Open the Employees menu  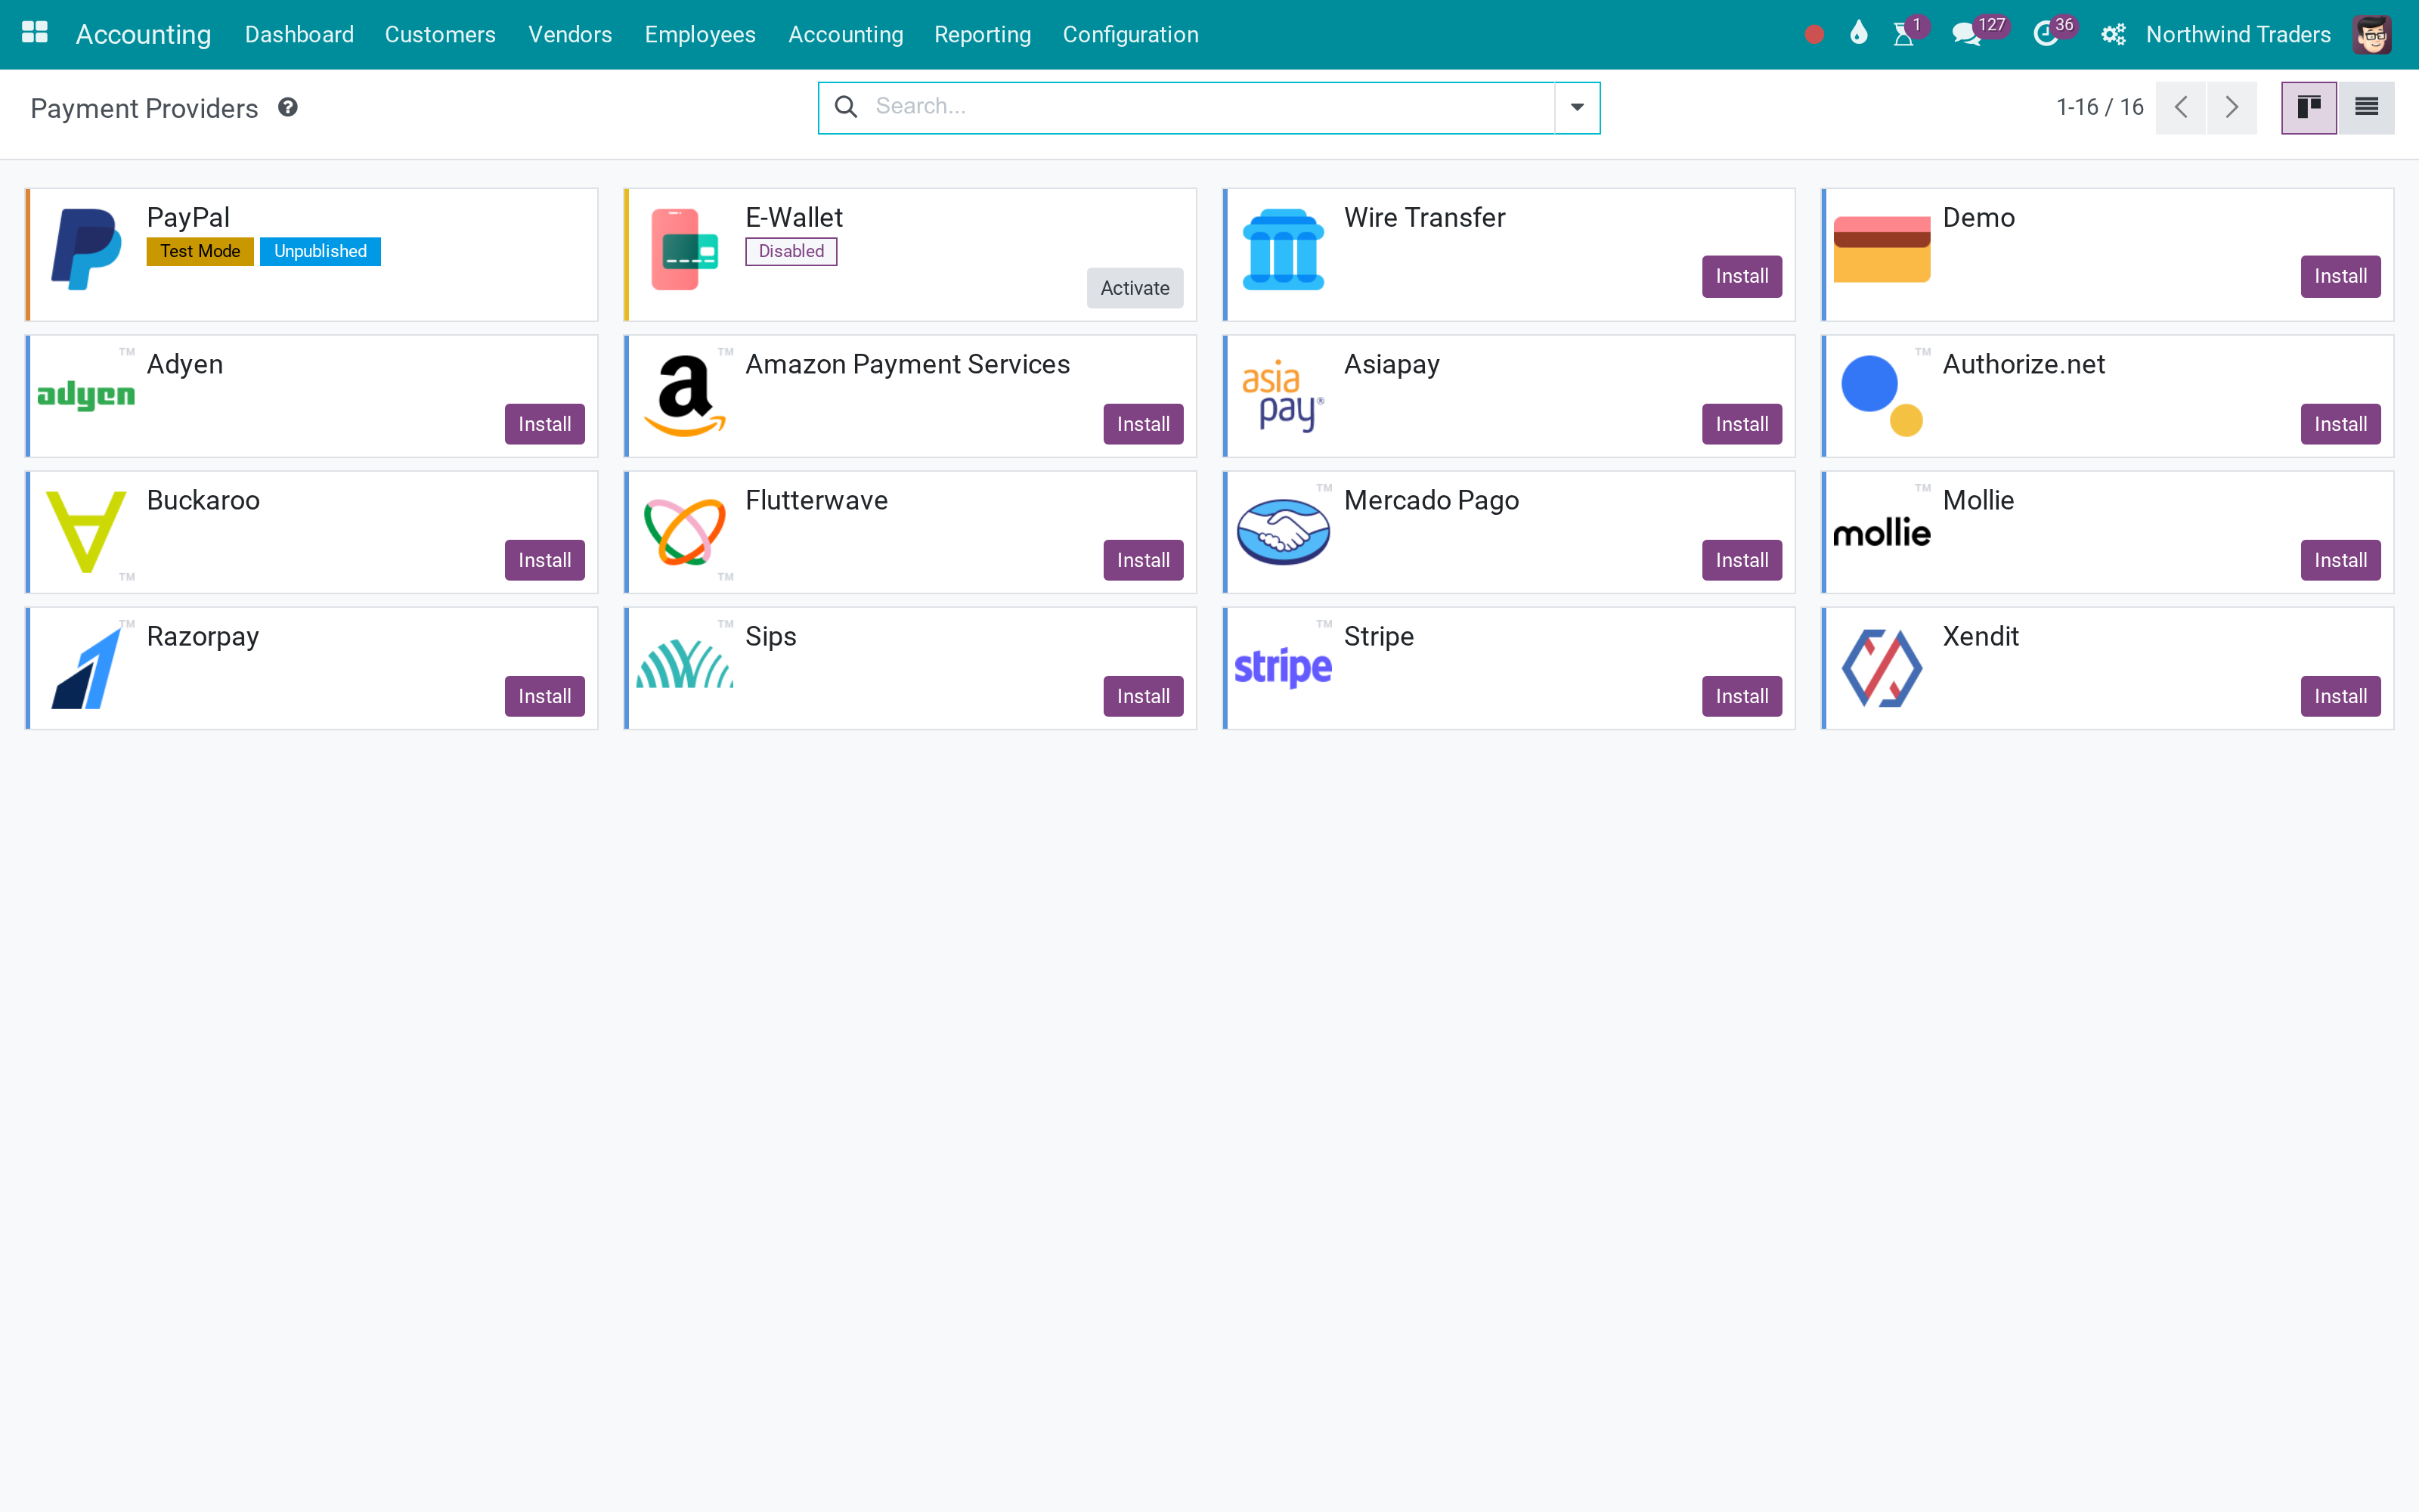click(700, 35)
